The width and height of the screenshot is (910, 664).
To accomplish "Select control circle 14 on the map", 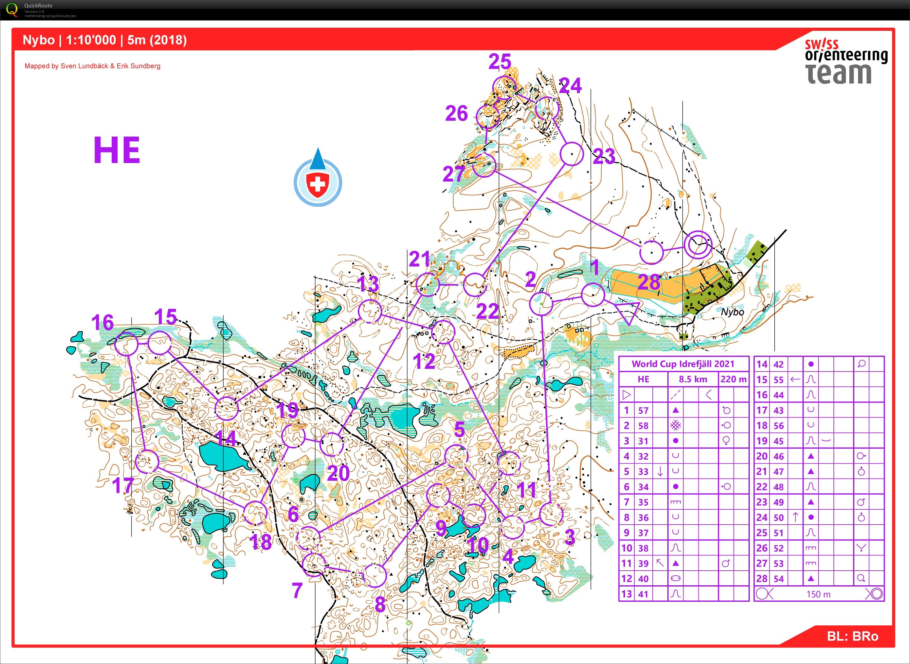I will coord(226,408).
